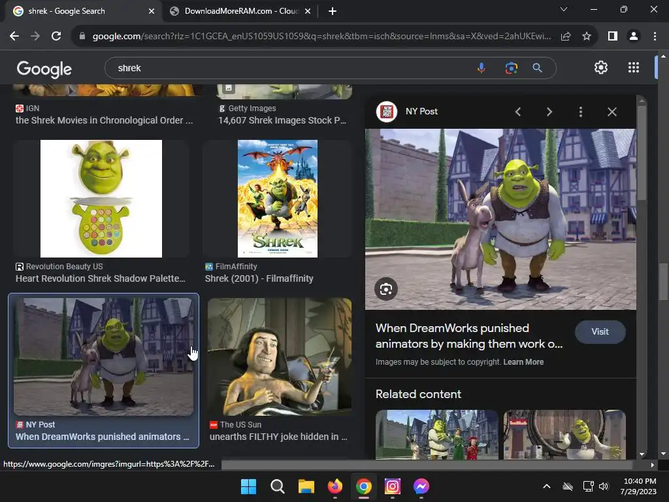The image size is (669, 502).
Task: Close the DownloadMoreRAM.com tab
Action: (308, 11)
